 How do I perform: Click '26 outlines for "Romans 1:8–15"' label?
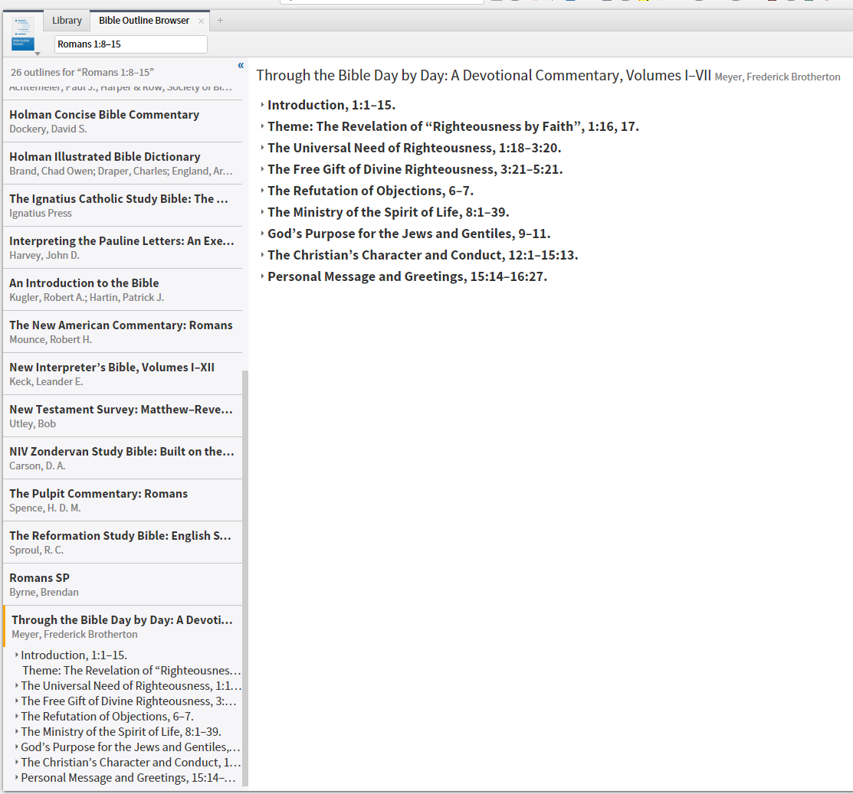coord(82,72)
